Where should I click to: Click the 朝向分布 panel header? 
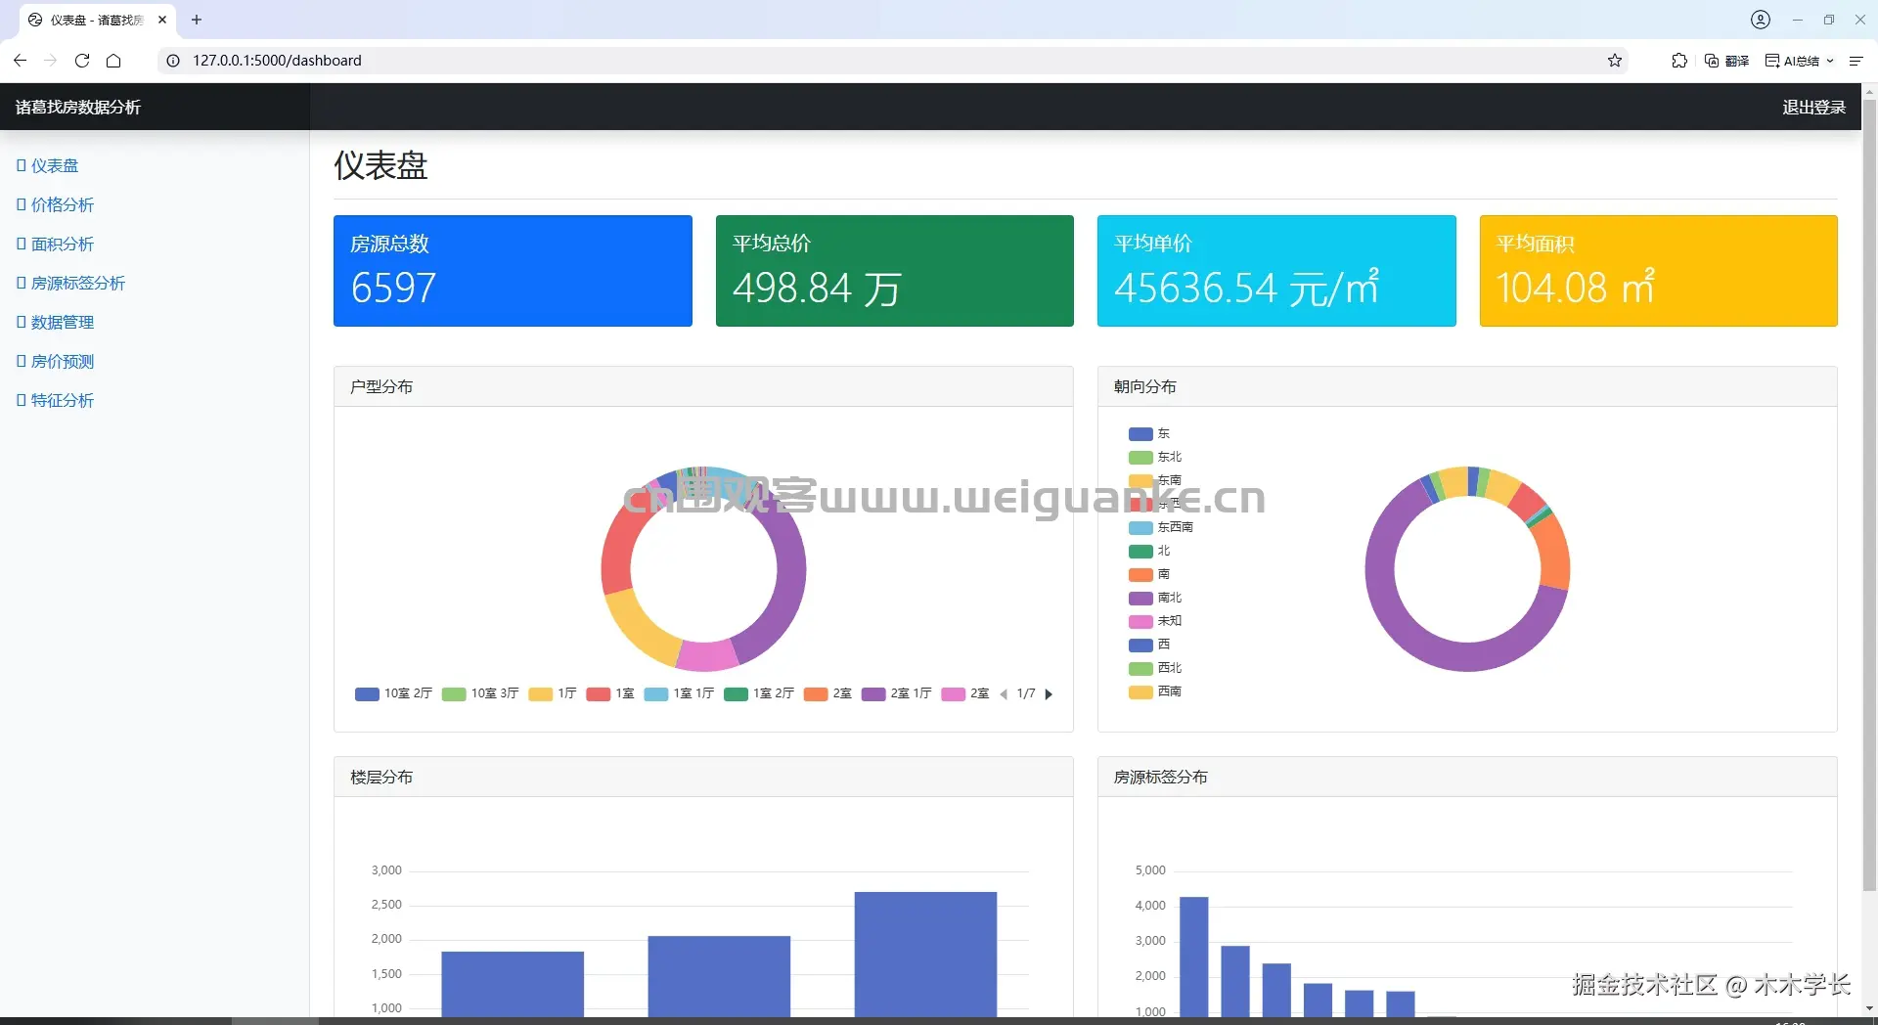pyautogui.click(x=1467, y=386)
